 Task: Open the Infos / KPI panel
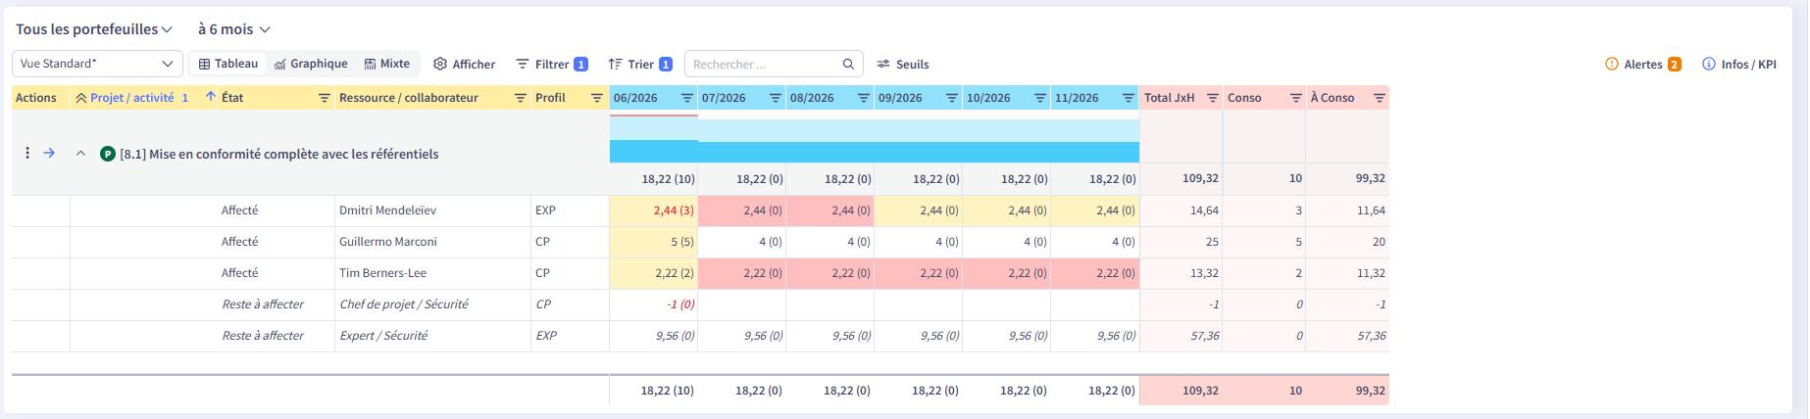coord(1739,64)
